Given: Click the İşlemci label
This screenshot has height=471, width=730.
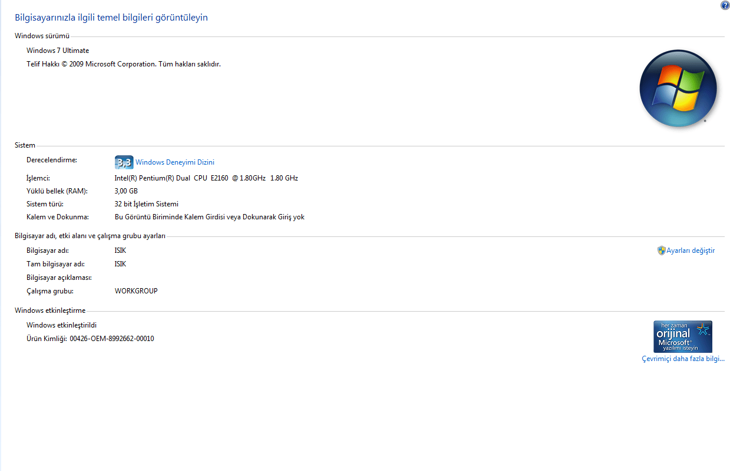Looking at the screenshot, I should point(38,178).
